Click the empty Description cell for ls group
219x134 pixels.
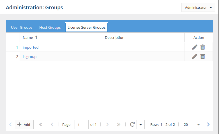point(143,57)
